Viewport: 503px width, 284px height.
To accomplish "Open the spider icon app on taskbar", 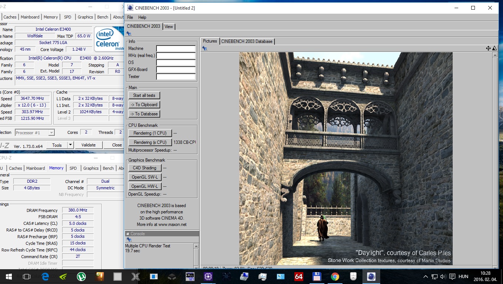I will click(226, 277).
